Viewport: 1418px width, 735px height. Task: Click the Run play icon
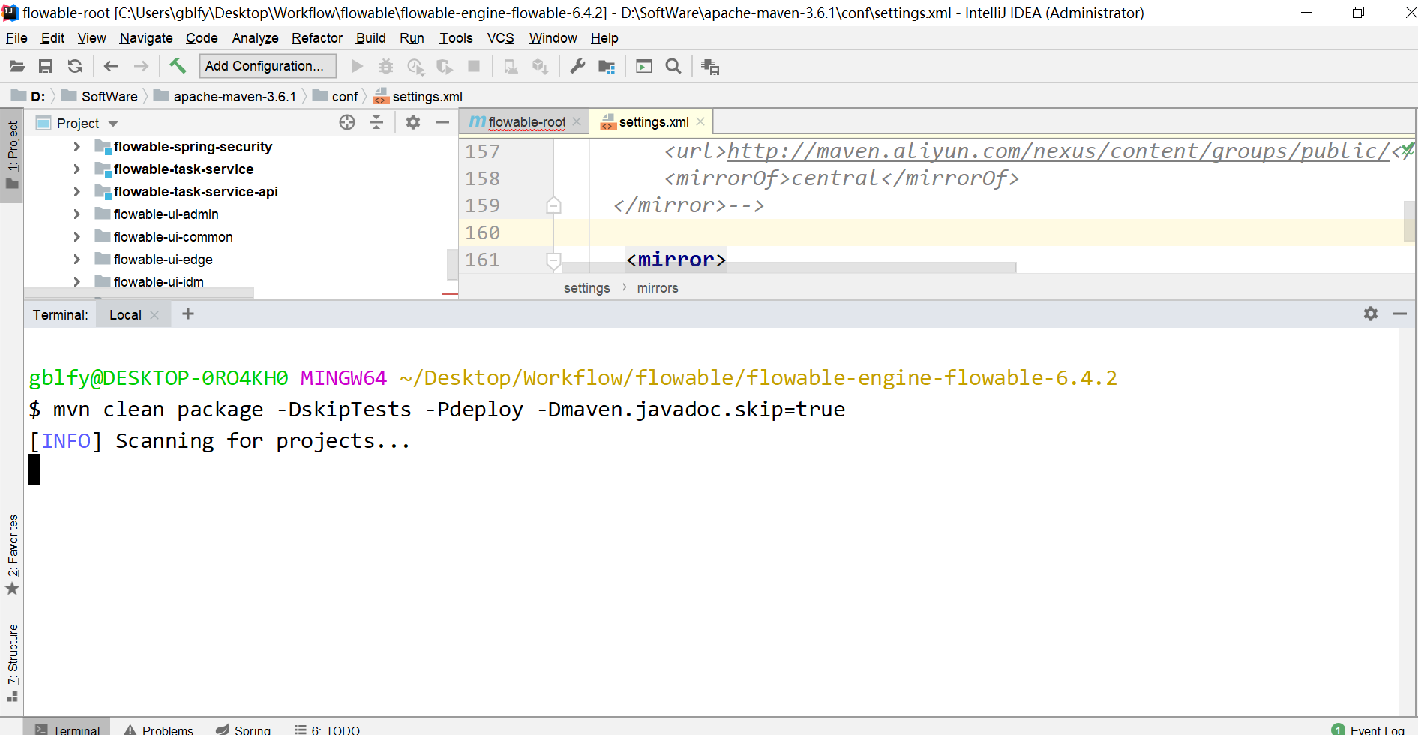tap(358, 66)
